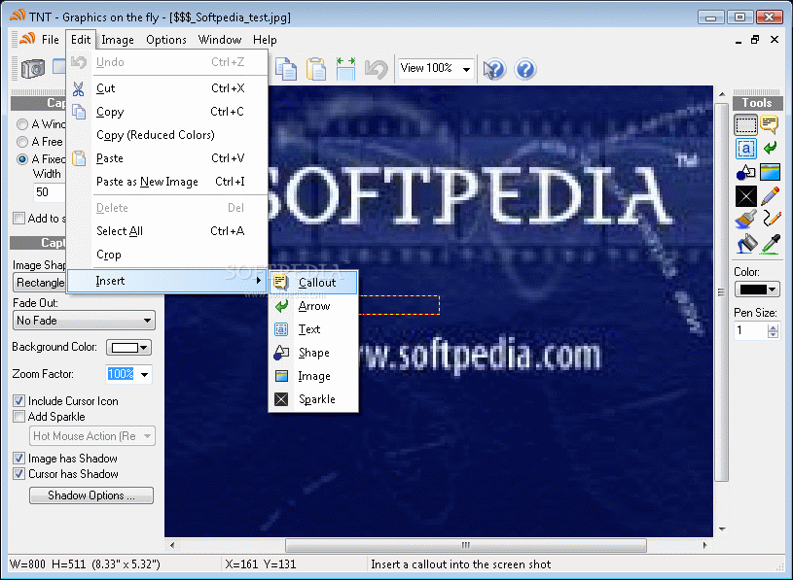Select the paint bucket fill tool
The width and height of the screenshot is (793, 580).
coord(746,244)
